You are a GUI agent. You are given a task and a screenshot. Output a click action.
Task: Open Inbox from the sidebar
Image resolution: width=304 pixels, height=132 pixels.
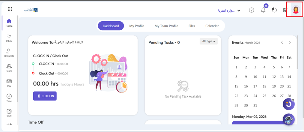click(9, 38)
